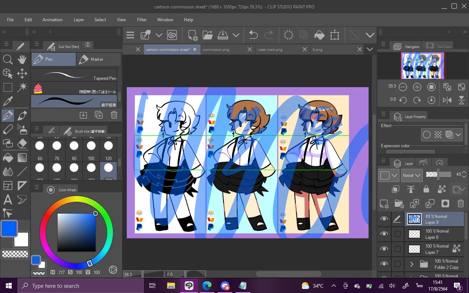The height and width of the screenshot is (293, 469).
Task: Select the Operation object tool
Action: [8, 73]
